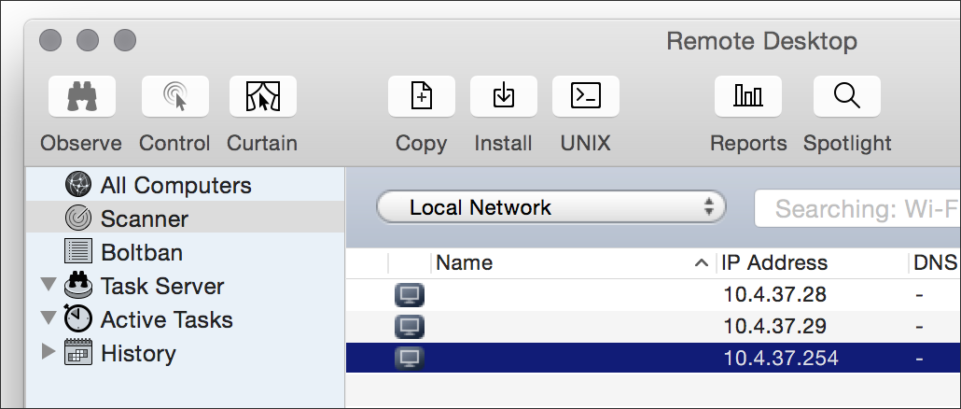
Task: Click the History calendar icon
Action: [x=77, y=353]
